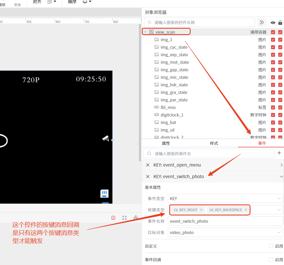Uncheck the second checkbox on the view_scan row

coord(280,32)
